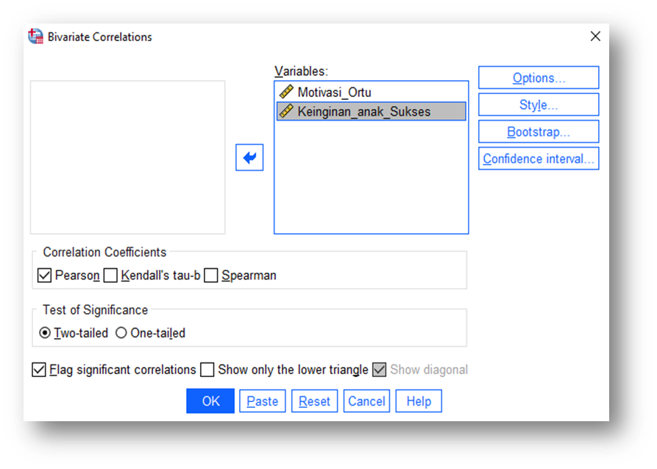Enable Show only the lower triangle

(207, 370)
